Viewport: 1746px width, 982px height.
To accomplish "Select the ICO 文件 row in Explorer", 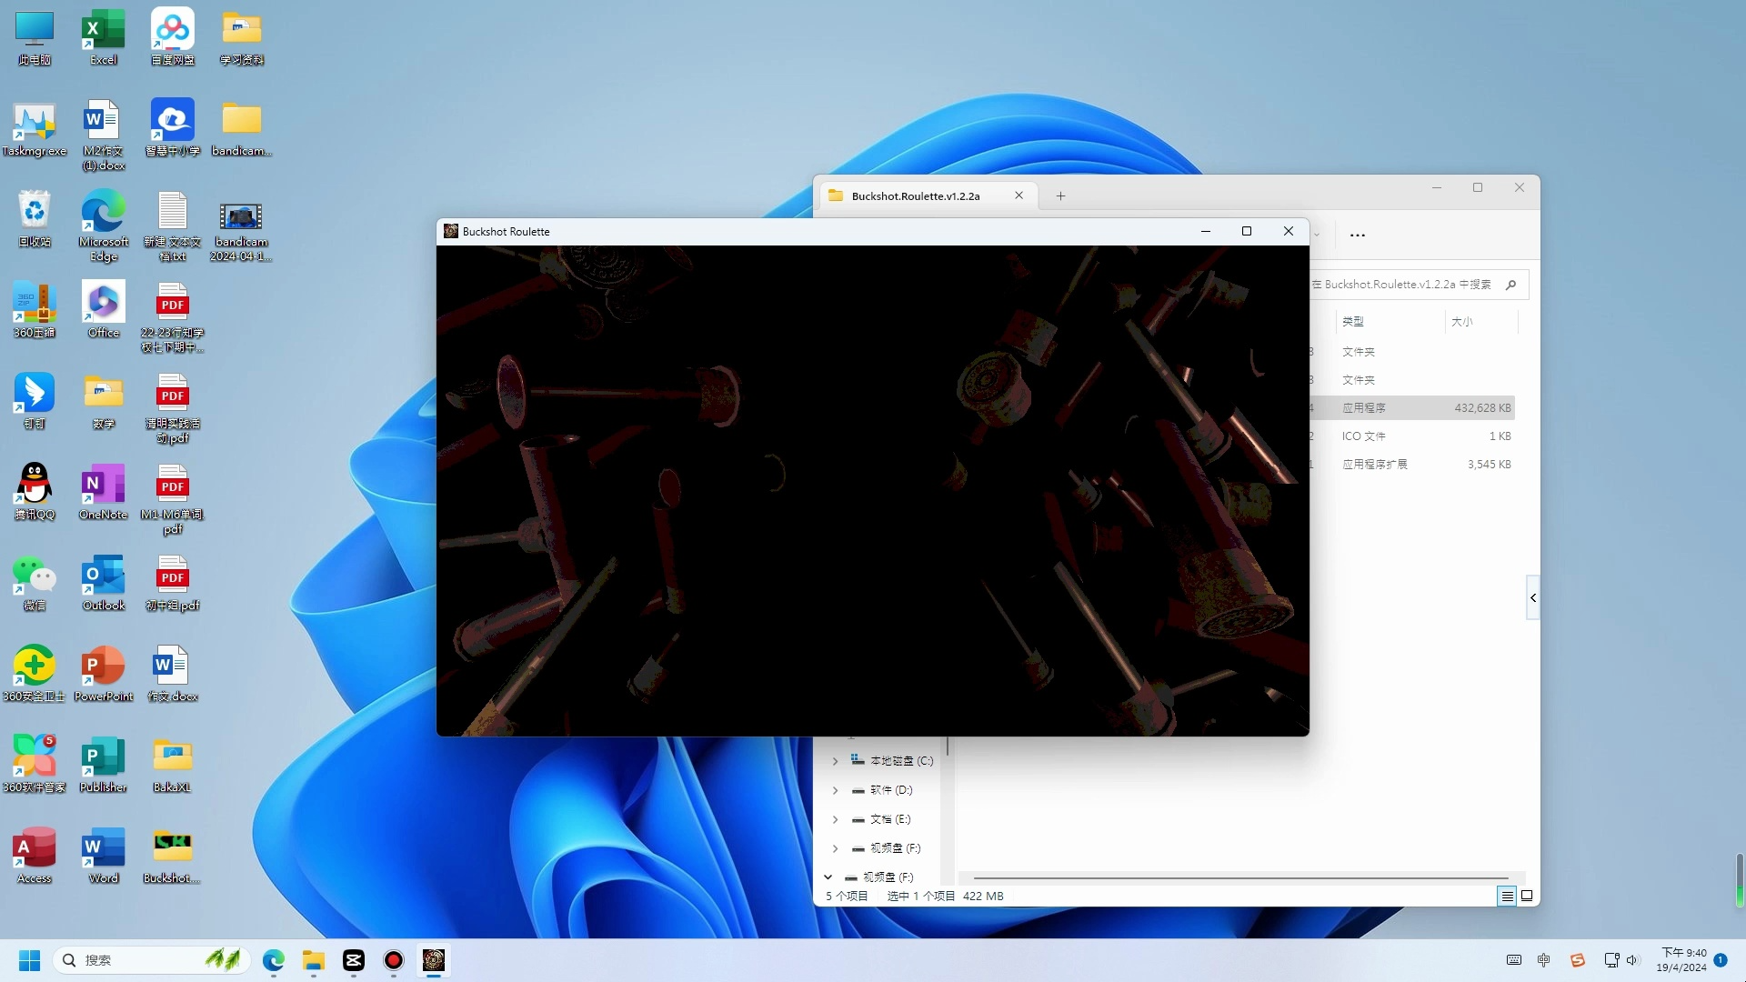I will tap(1412, 436).
